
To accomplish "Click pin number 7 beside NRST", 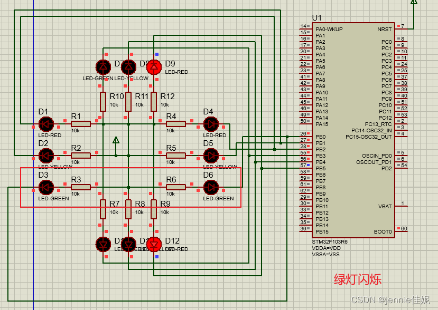I will click(x=403, y=26).
